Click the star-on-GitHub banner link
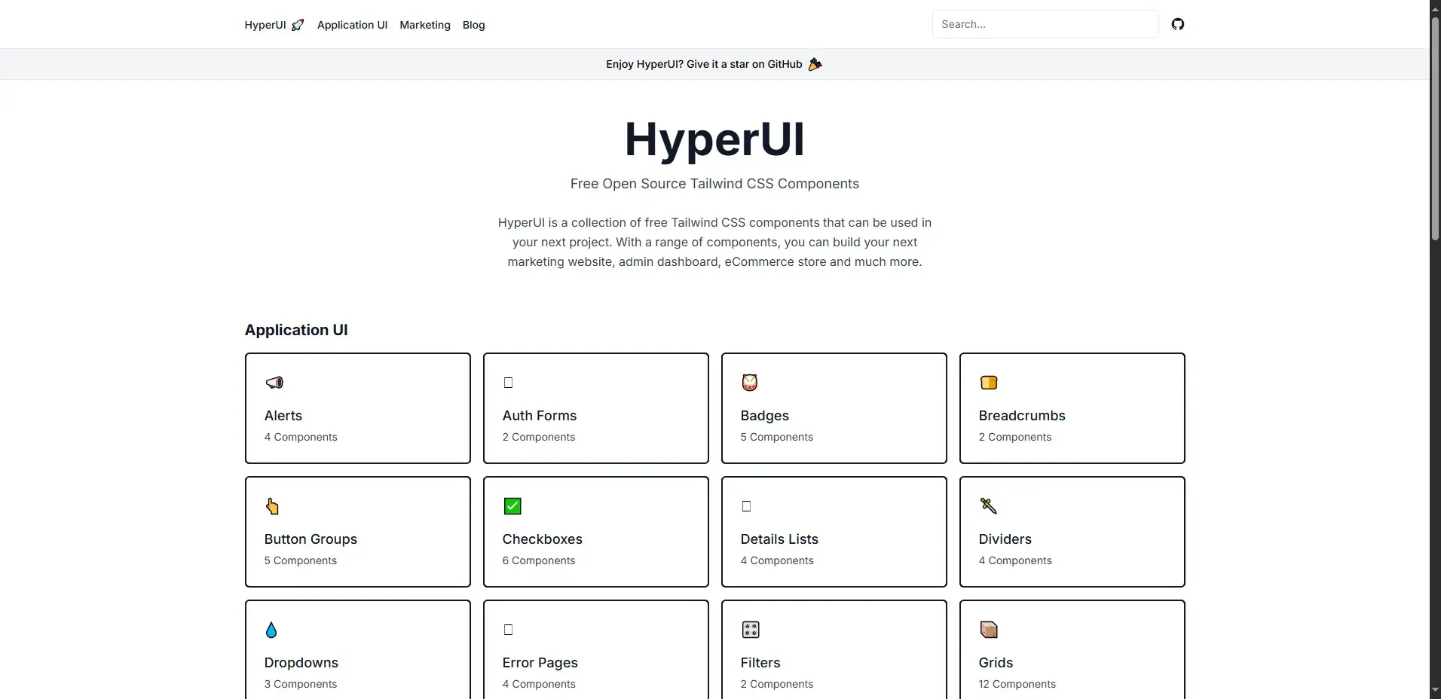Viewport: 1441px width, 699px height. point(713,63)
